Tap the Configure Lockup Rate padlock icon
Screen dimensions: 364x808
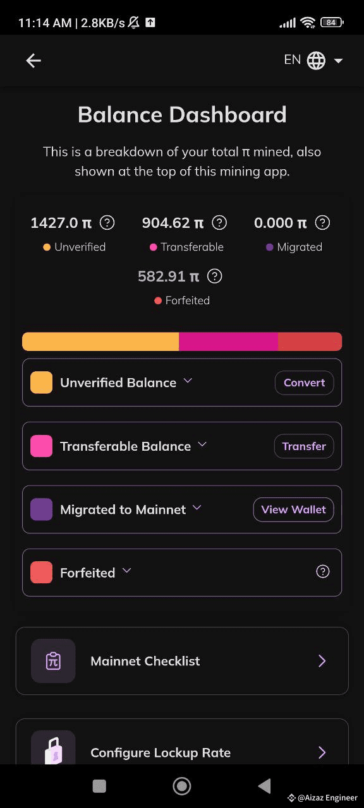coord(53,748)
